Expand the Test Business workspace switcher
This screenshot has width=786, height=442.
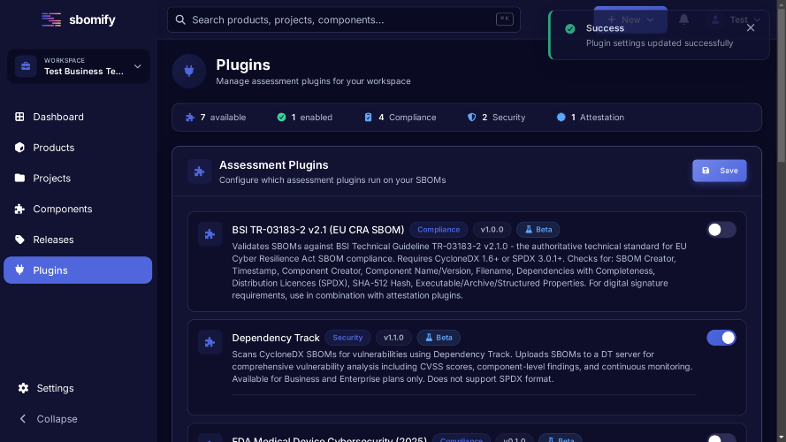[78, 66]
